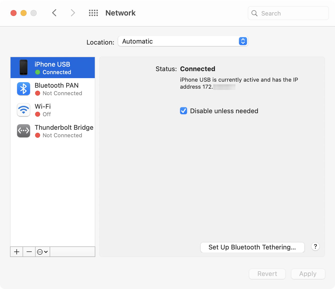This screenshot has width=335, height=289.
Task: Click the Apply button
Action: coord(308,274)
